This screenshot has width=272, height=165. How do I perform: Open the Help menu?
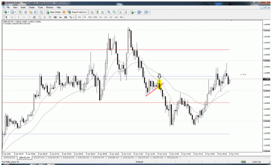[x=59, y=7]
